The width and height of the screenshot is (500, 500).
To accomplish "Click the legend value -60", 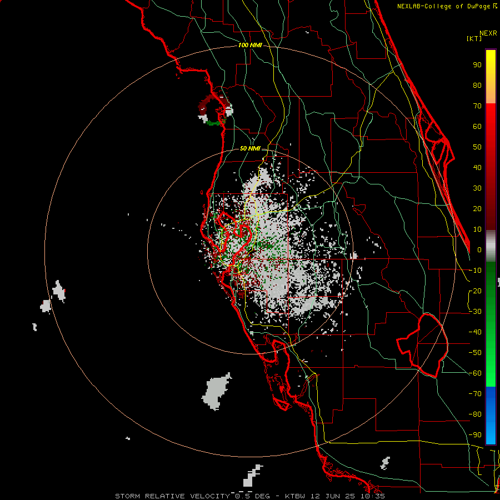I will click(x=475, y=373).
